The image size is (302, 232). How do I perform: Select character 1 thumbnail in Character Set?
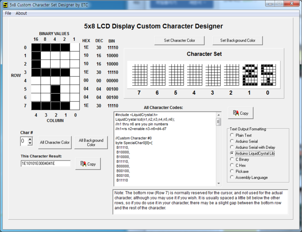249,75
